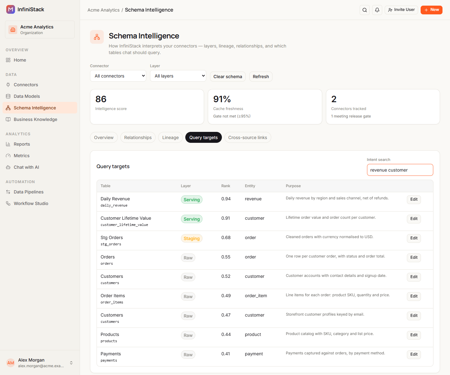Edit the Daily Revenue row
The height and width of the screenshot is (375, 450).
coord(414,199)
